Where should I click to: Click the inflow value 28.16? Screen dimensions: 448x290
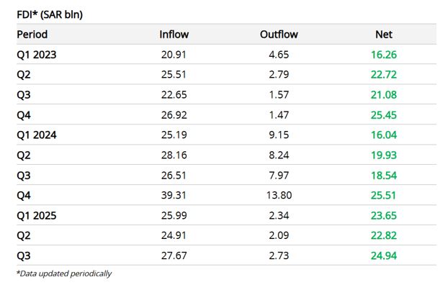174,155
